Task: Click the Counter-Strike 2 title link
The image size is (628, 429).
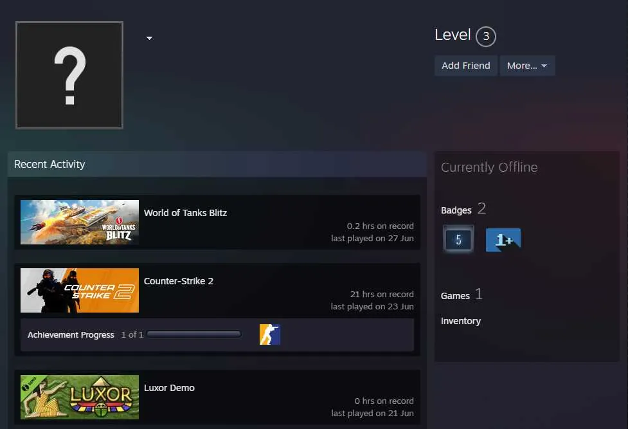Action: pos(179,281)
